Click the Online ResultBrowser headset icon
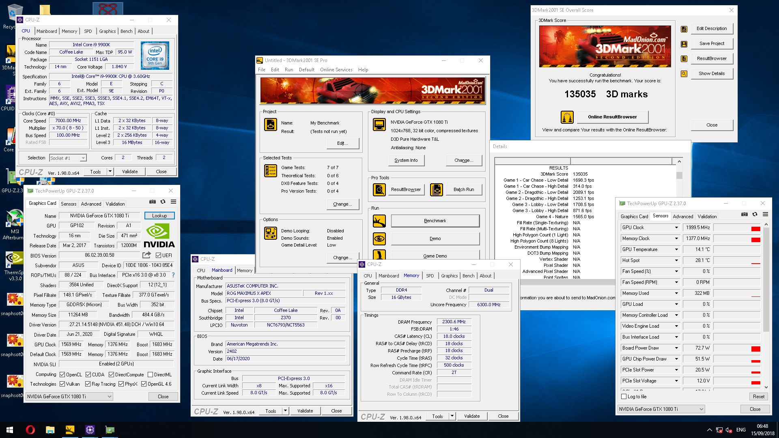Screen dimensions: 779x438 tap(567, 117)
